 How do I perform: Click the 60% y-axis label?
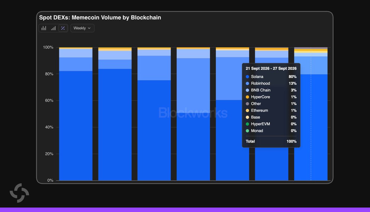tap(49, 101)
